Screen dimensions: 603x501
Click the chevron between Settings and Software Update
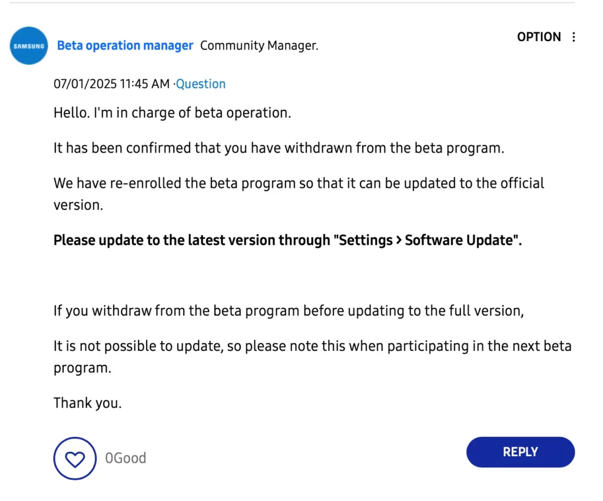[x=399, y=240]
